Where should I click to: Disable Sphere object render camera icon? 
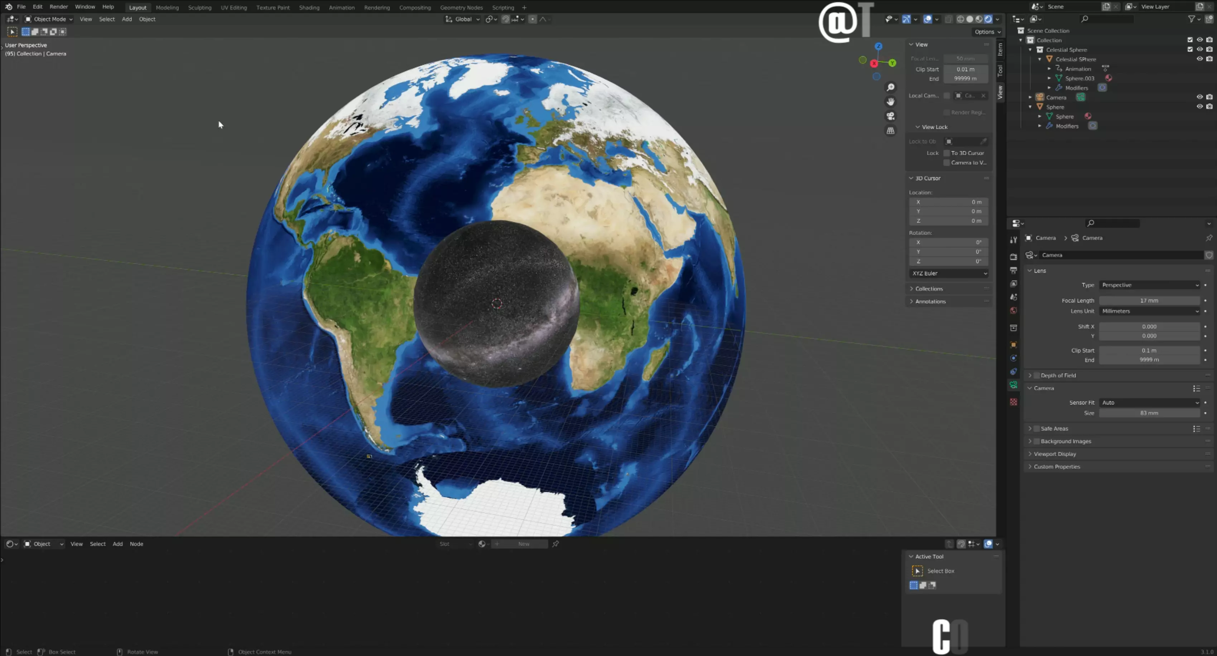click(1209, 107)
